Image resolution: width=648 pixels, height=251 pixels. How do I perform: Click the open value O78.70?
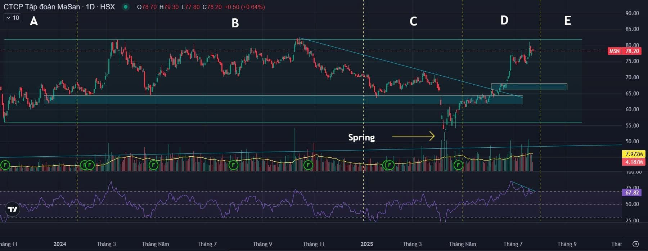coord(147,7)
